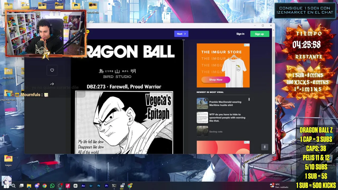338x190 pixels.
Task: Maximize the browser window
Action: pyautogui.click(x=263, y=26)
